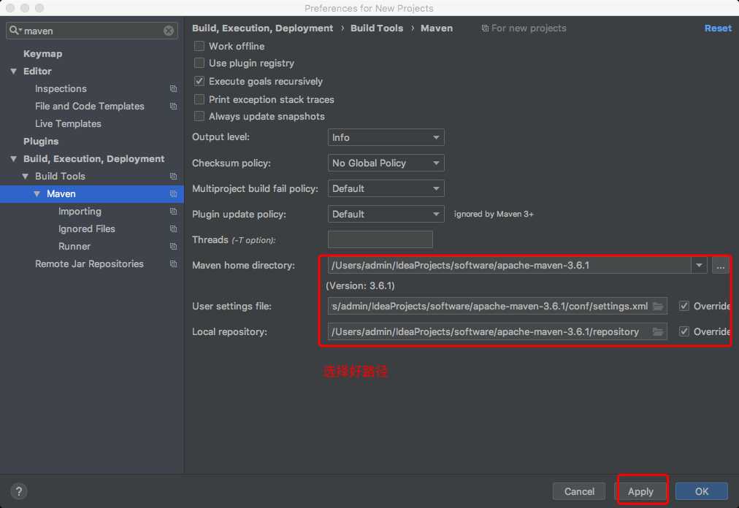Collapse the Editor tree node
739x508 pixels.
click(x=14, y=71)
